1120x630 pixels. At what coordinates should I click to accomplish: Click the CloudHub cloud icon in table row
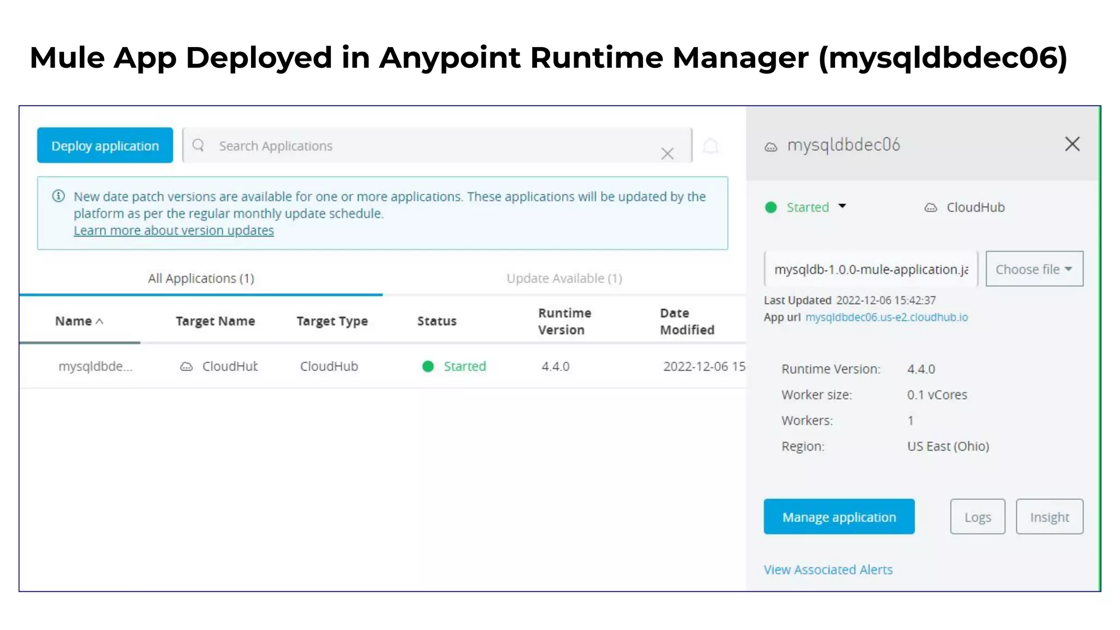[x=186, y=367]
